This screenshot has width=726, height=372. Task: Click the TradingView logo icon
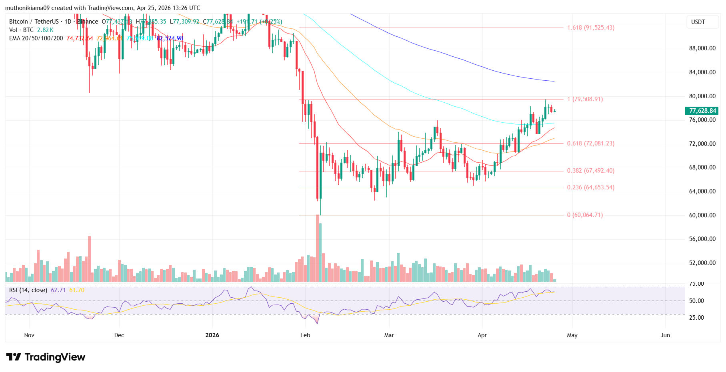(13, 357)
